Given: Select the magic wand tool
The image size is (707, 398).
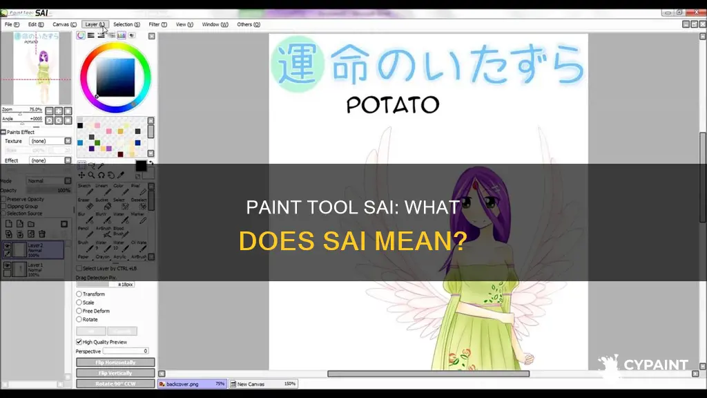Looking at the screenshot, I should (x=101, y=165).
